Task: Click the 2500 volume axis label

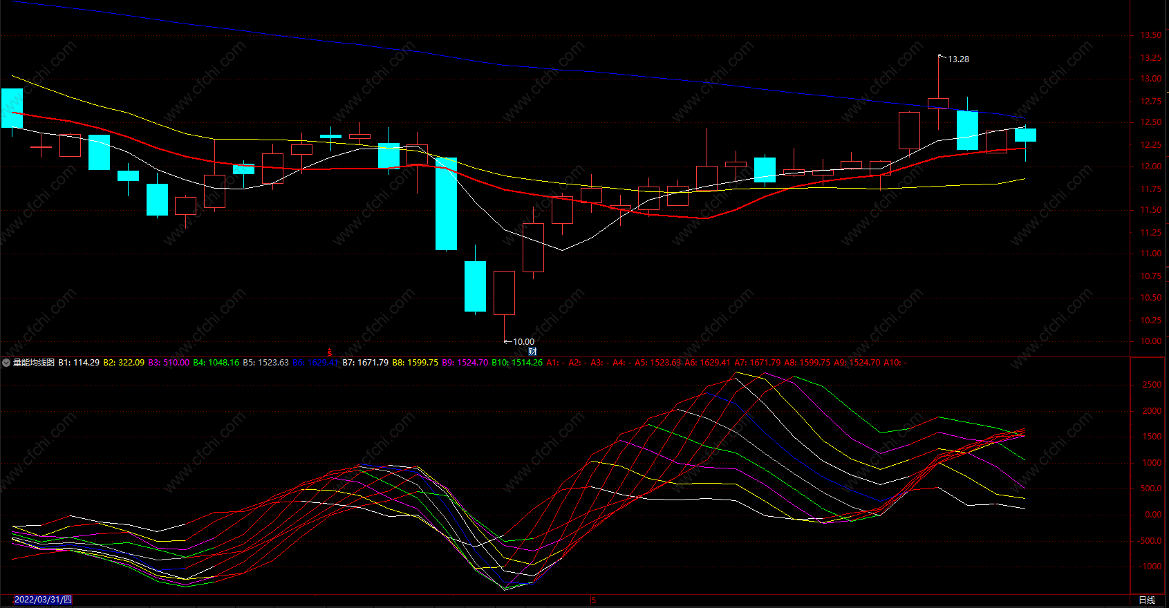Action: pos(1152,385)
